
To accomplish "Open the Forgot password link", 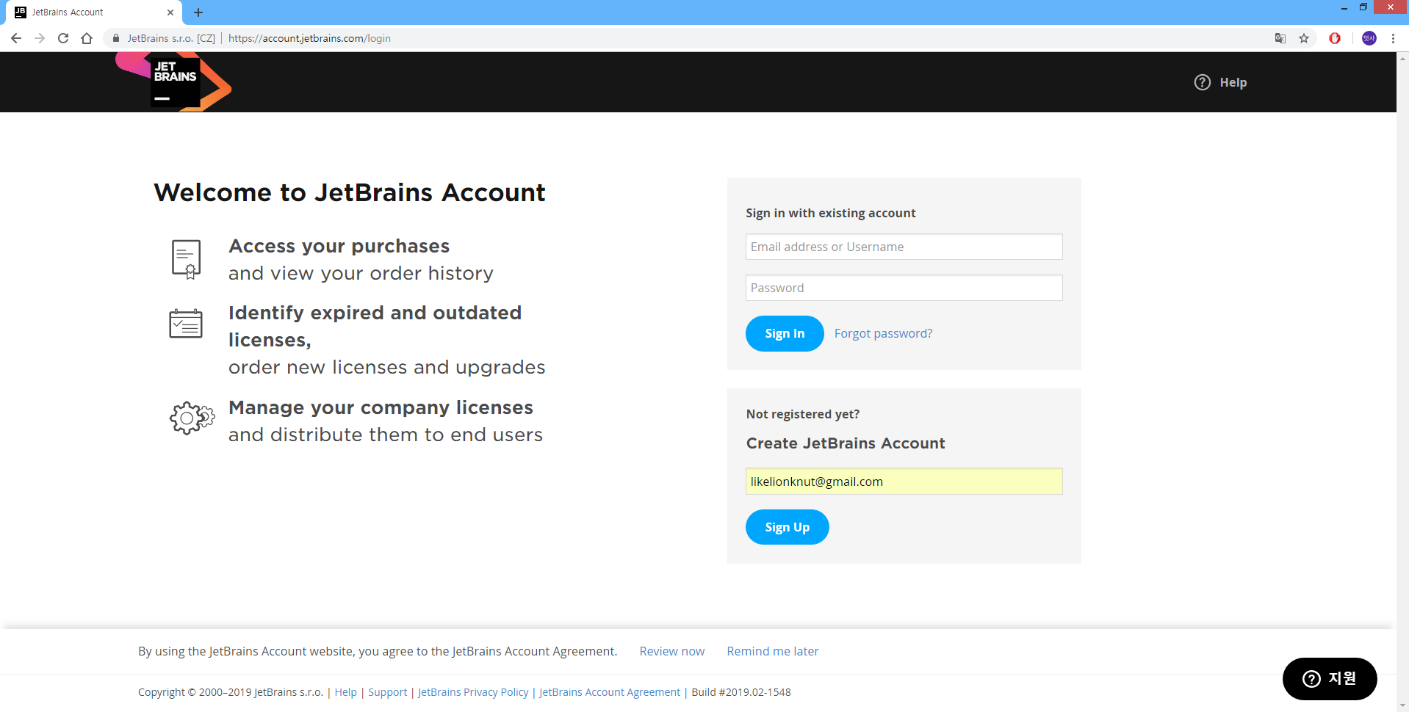I will pos(883,333).
